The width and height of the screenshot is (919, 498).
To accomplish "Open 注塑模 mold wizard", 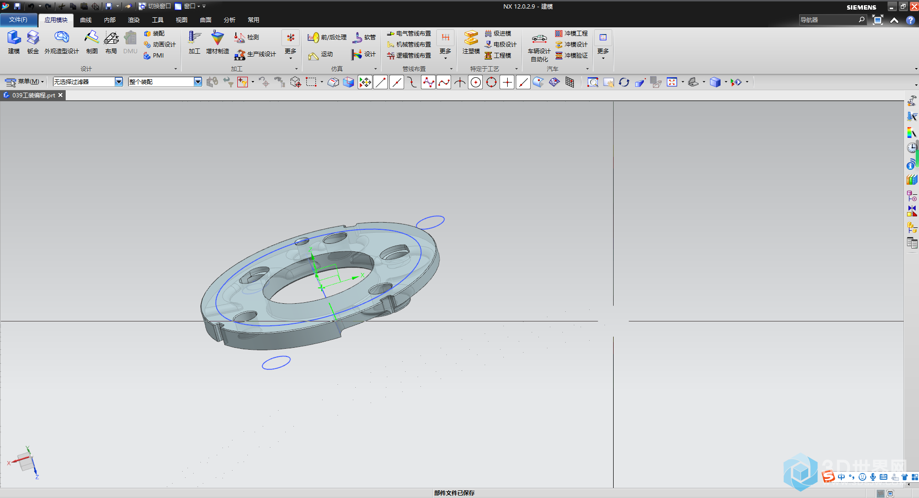I will tap(471, 42).
